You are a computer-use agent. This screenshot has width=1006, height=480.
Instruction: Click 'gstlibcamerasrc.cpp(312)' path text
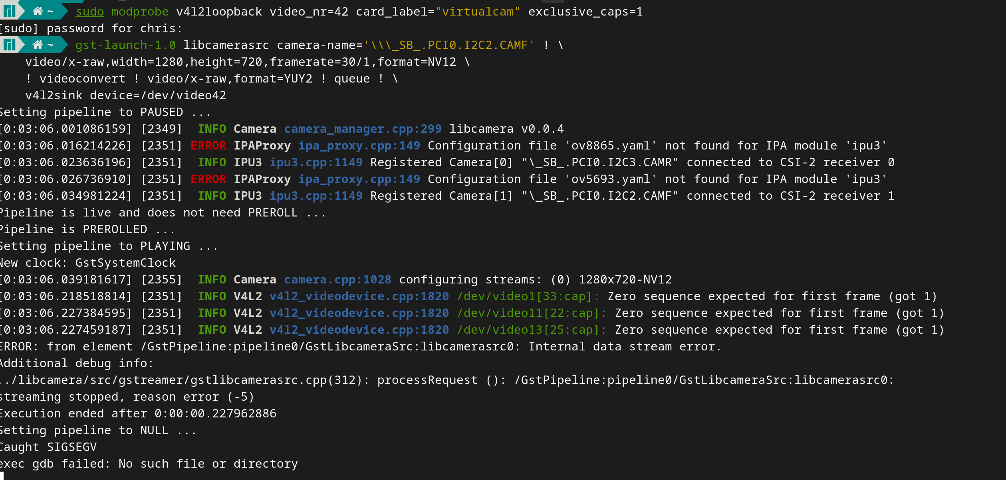(280, 380)
